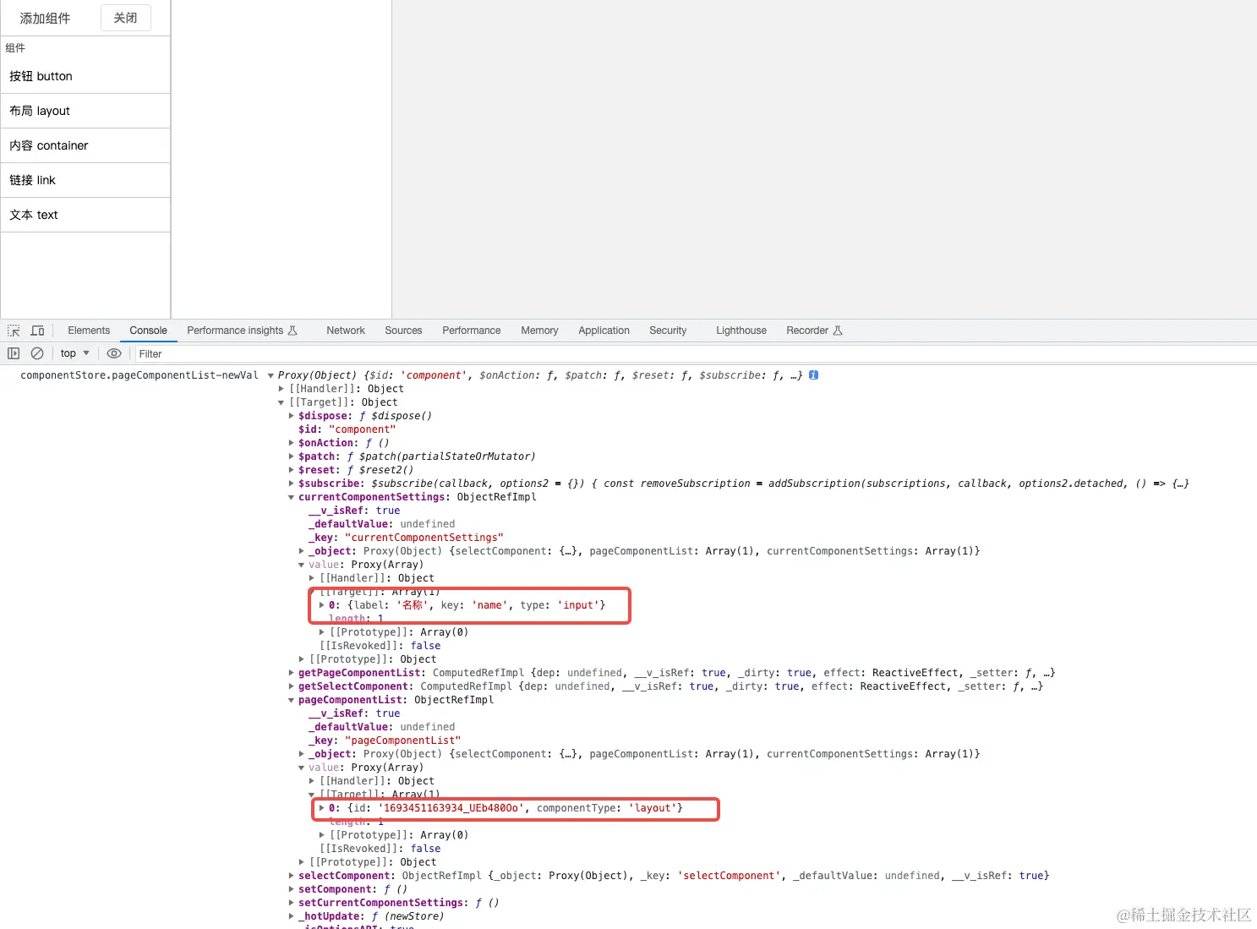
Task: Click the $id: "component" property line
Action: (x=347, y=429)
